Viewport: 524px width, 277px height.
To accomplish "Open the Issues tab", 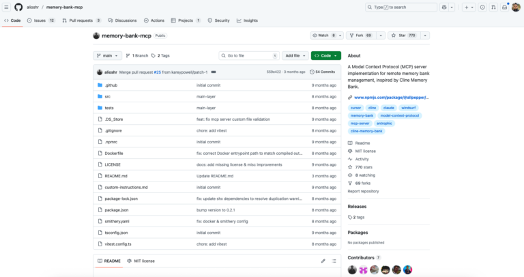I will tap(41, 20).
